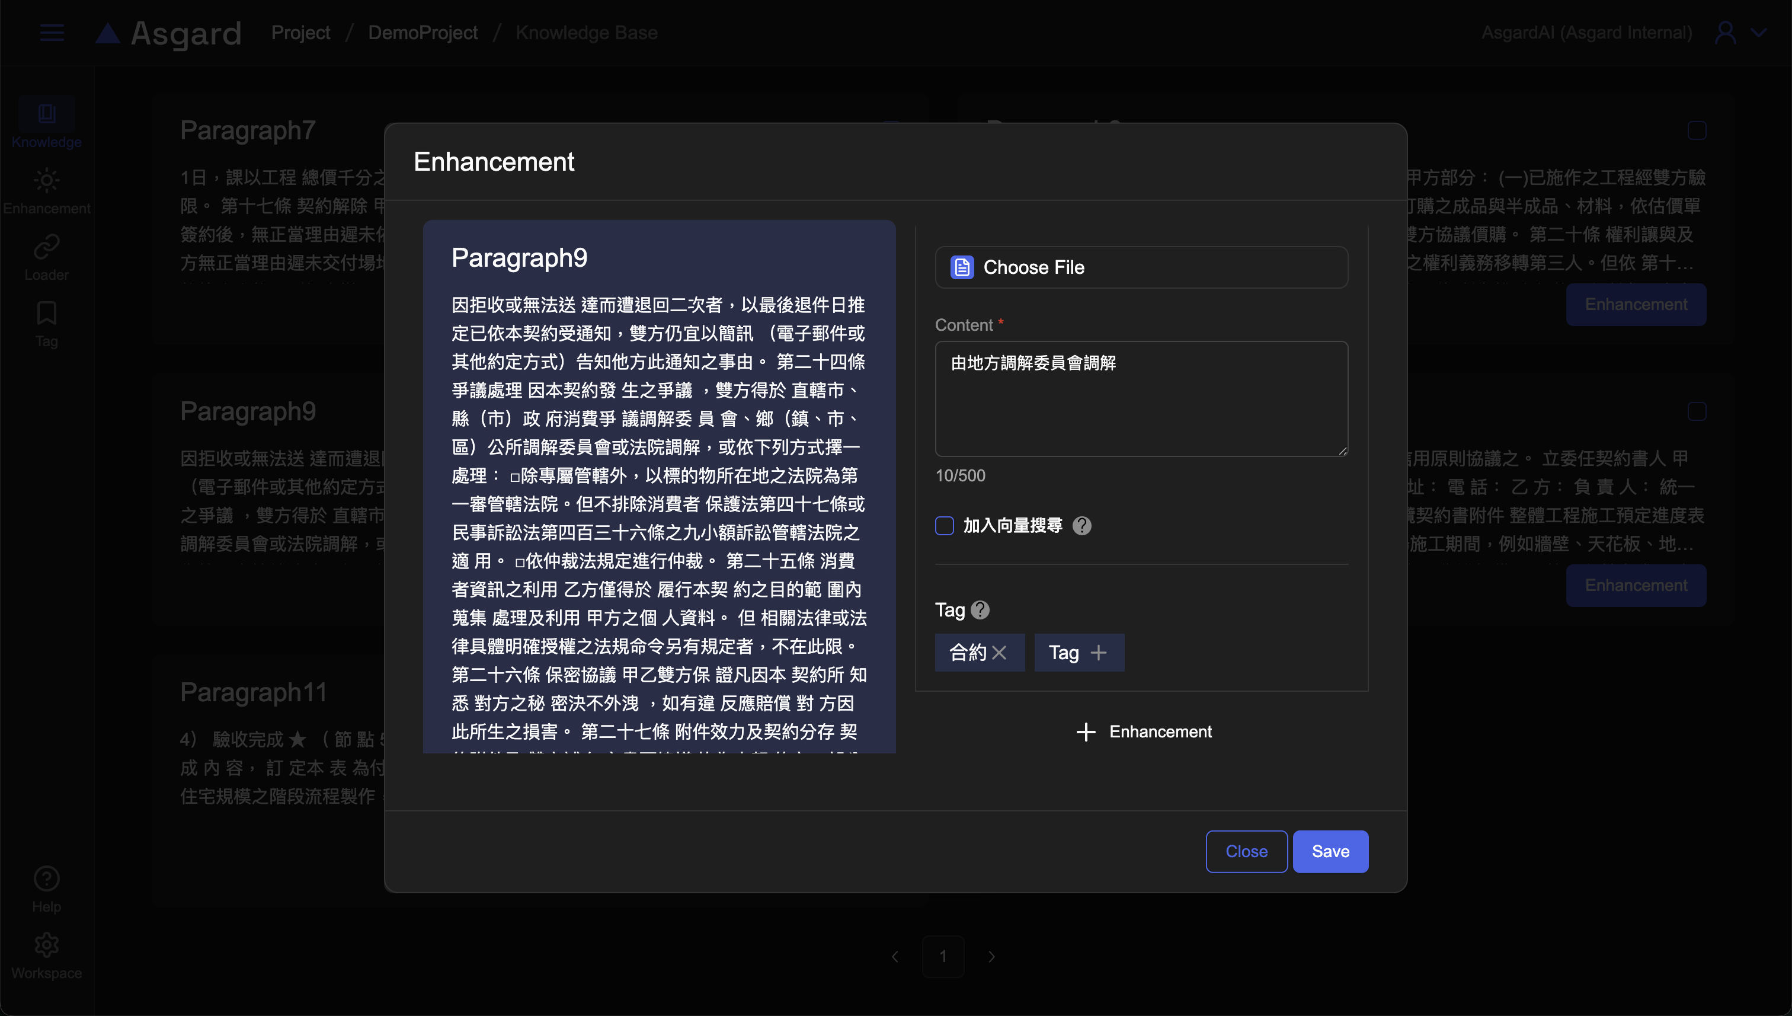This screenshot has height=1016, width=1792.
Task: Go to next page with right chevron
Action: [x=991, y=957]
